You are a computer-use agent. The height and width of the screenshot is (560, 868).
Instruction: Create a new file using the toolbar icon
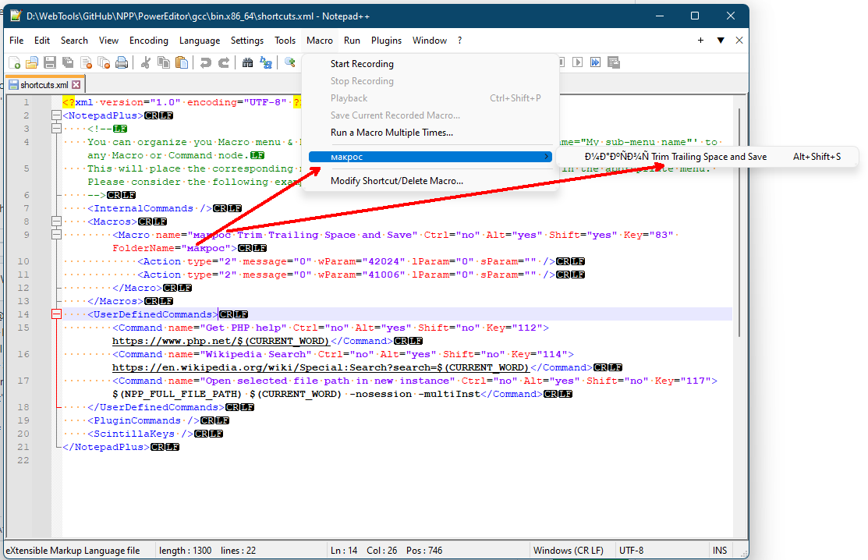(x=13, y=62)
